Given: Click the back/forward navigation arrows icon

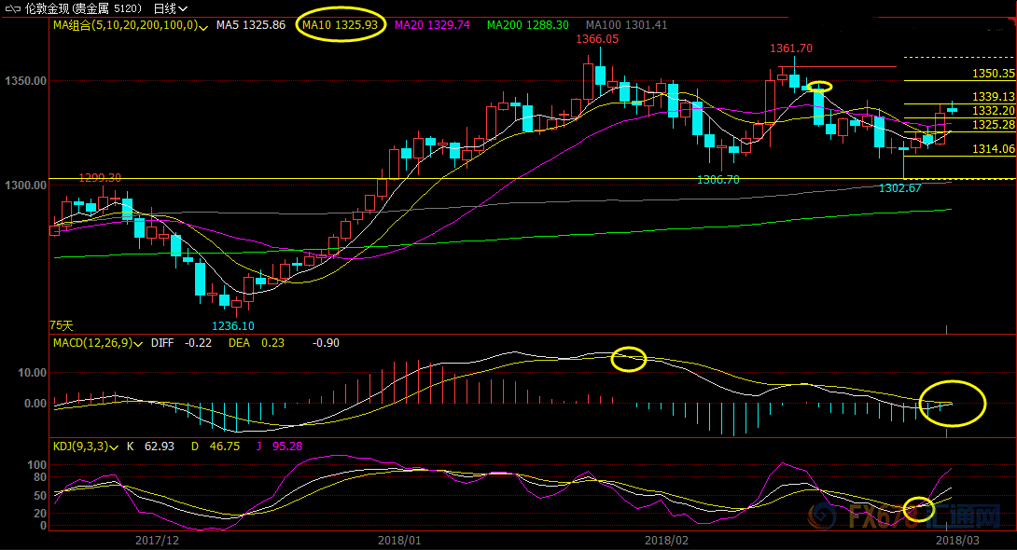Looking at the screenshot, I should point(12,8).
